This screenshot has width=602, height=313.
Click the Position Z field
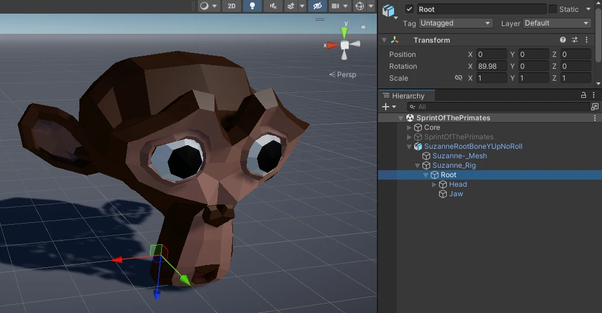575,54
